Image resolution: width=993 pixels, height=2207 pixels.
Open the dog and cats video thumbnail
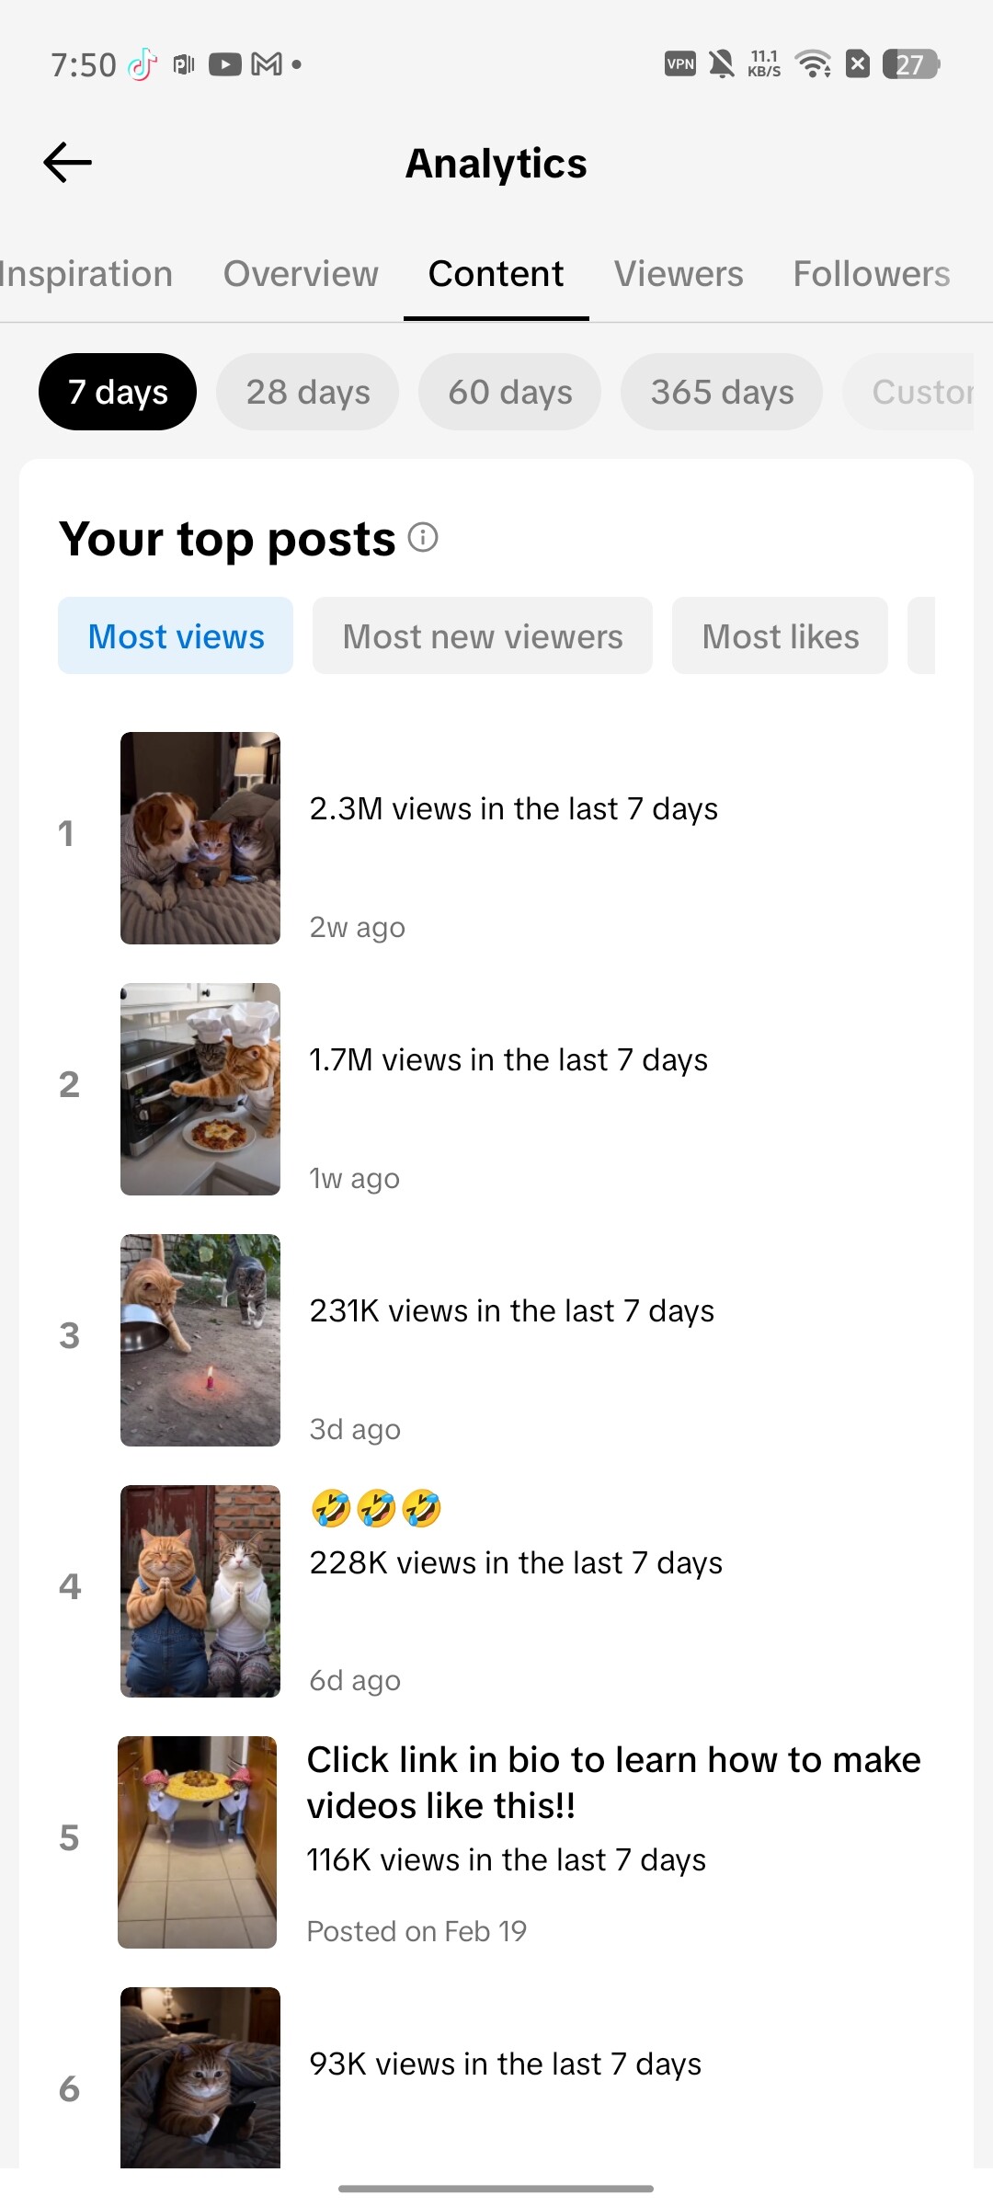pos(200,838)
